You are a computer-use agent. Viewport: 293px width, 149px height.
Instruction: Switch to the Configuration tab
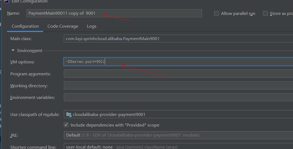click(25, 26)
